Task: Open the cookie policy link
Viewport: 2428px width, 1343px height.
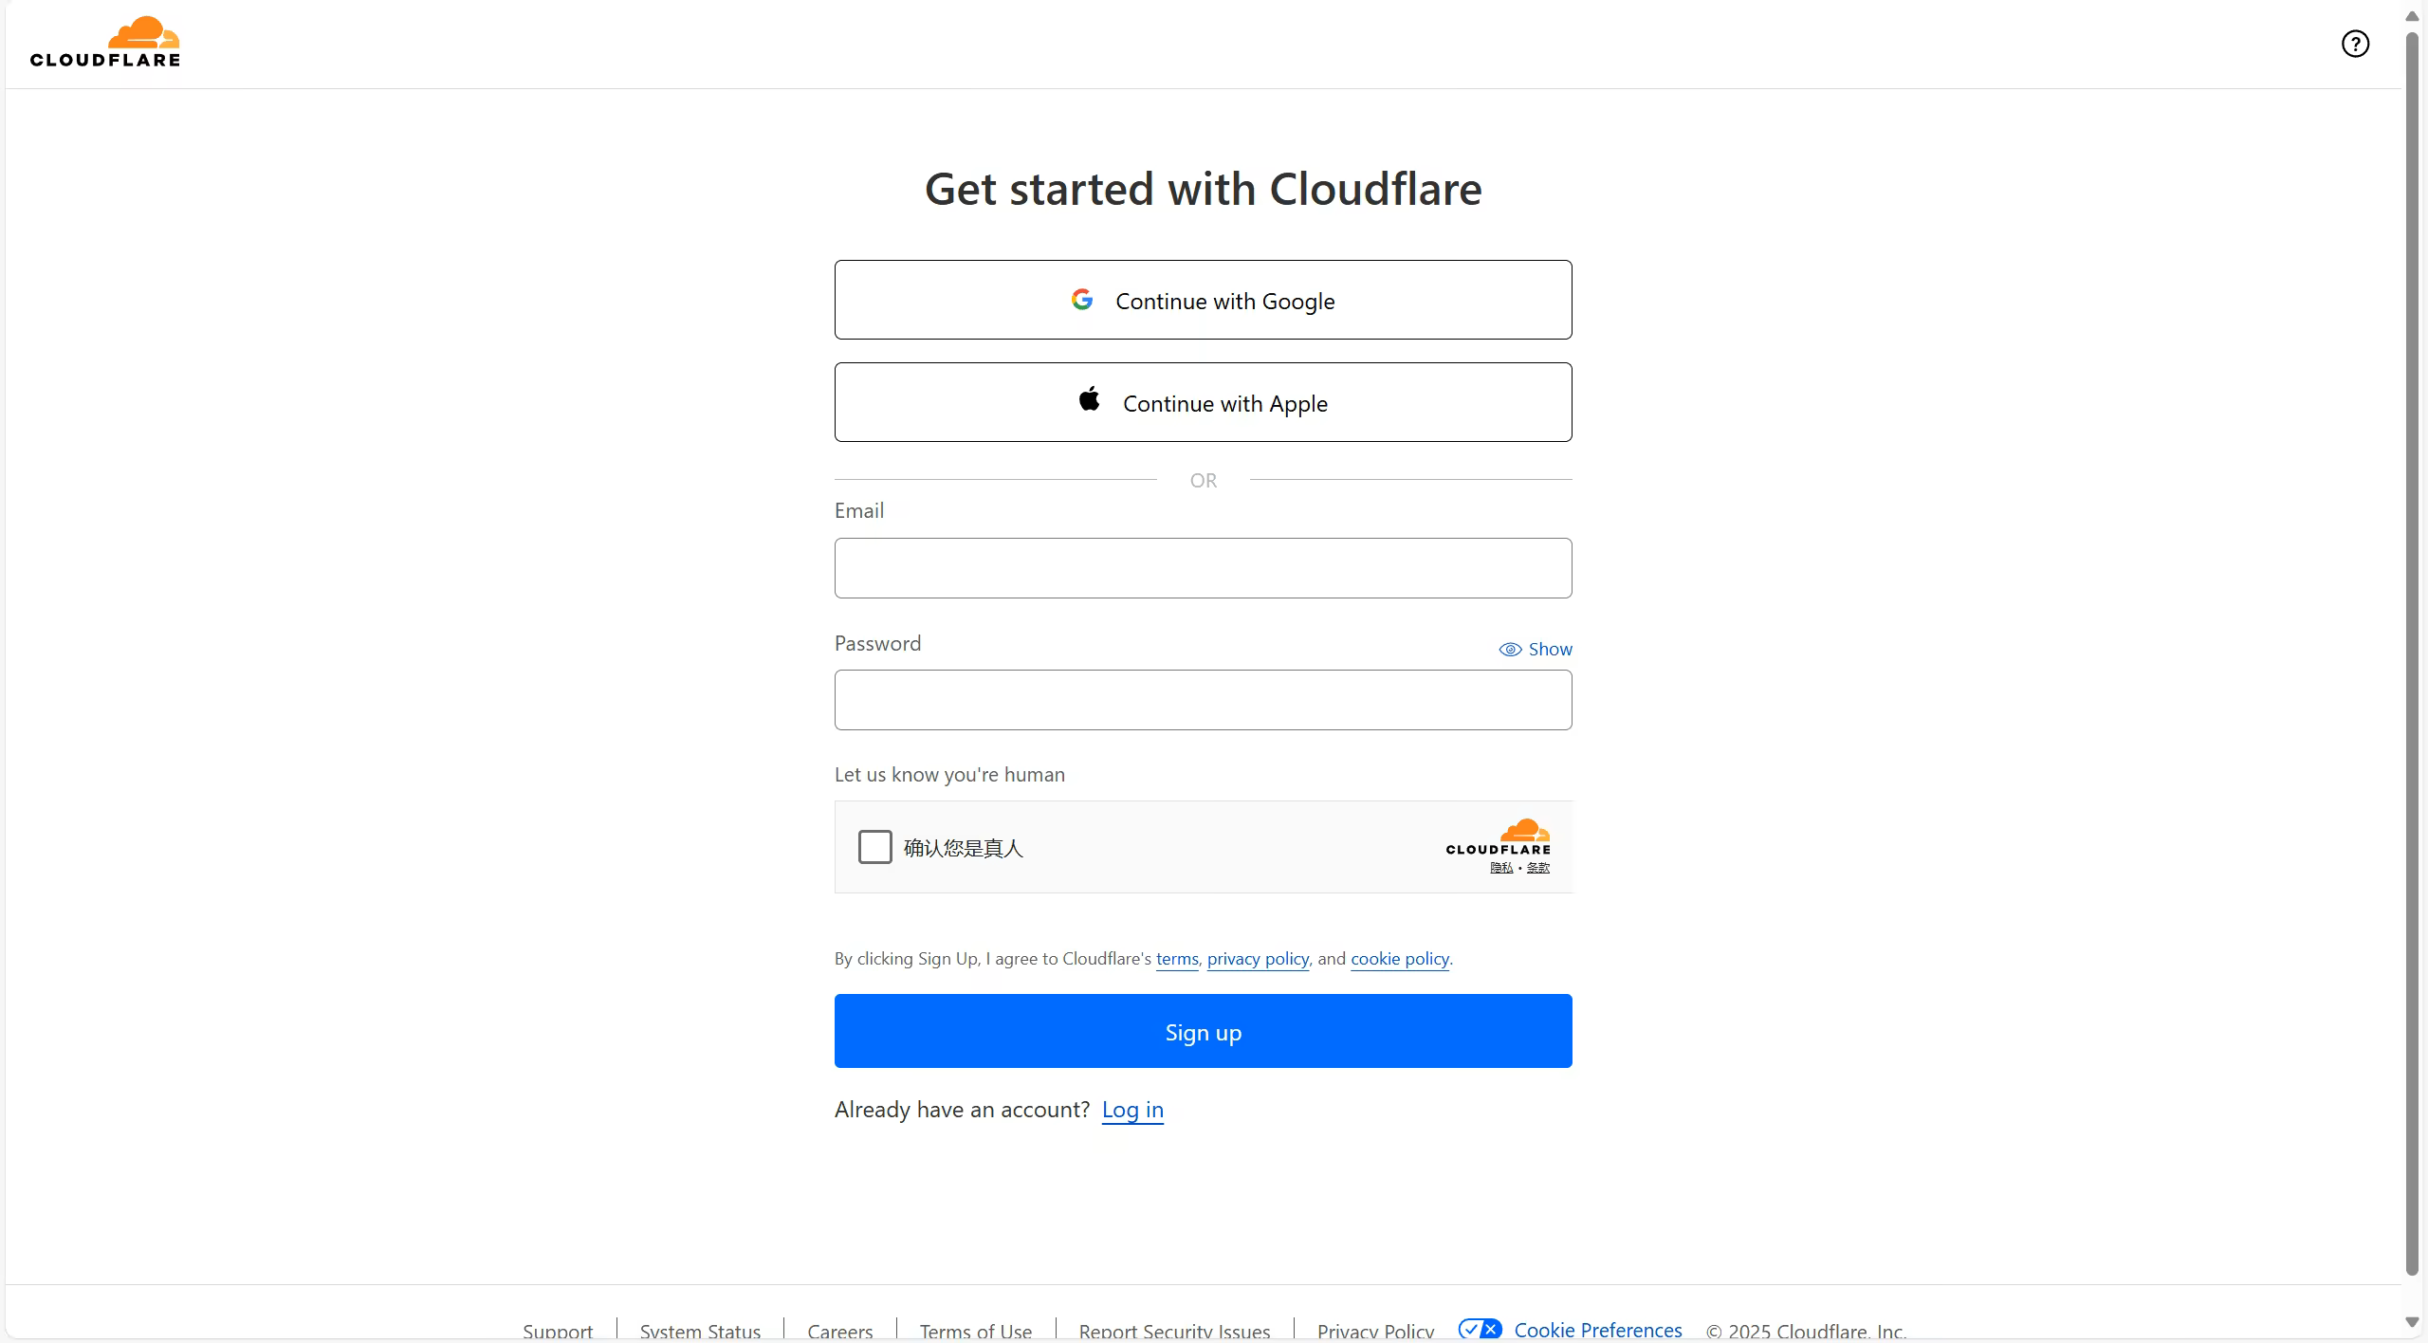Action: coord(1400,959)
